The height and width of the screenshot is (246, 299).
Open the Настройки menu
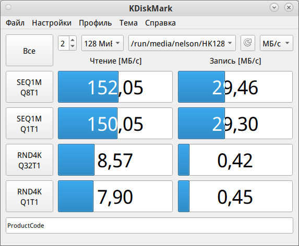(x=52, y=23)
